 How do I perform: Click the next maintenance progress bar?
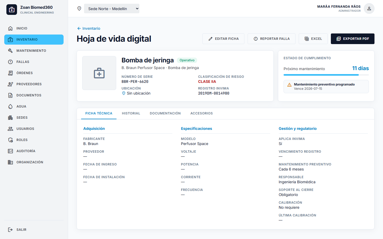coord(326,75)
